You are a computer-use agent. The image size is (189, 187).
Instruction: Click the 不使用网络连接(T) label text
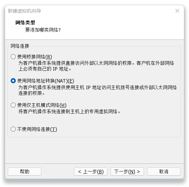(37, 129)
